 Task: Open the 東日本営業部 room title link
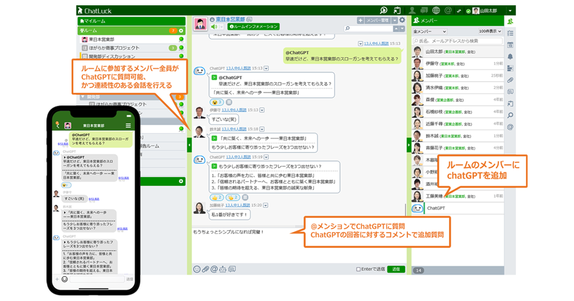pos(230,19)
